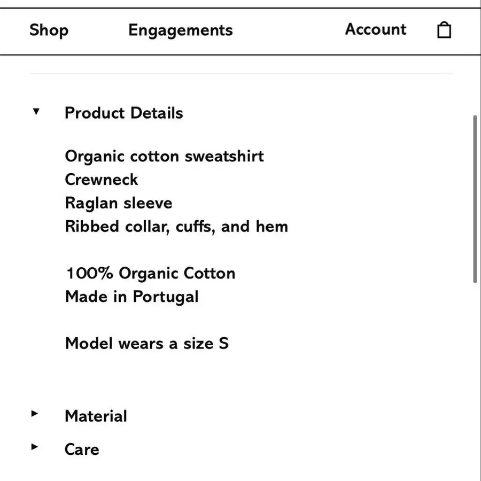Click the Product Details heading
The width and height of the screenshot is (481, 481).
123,113
